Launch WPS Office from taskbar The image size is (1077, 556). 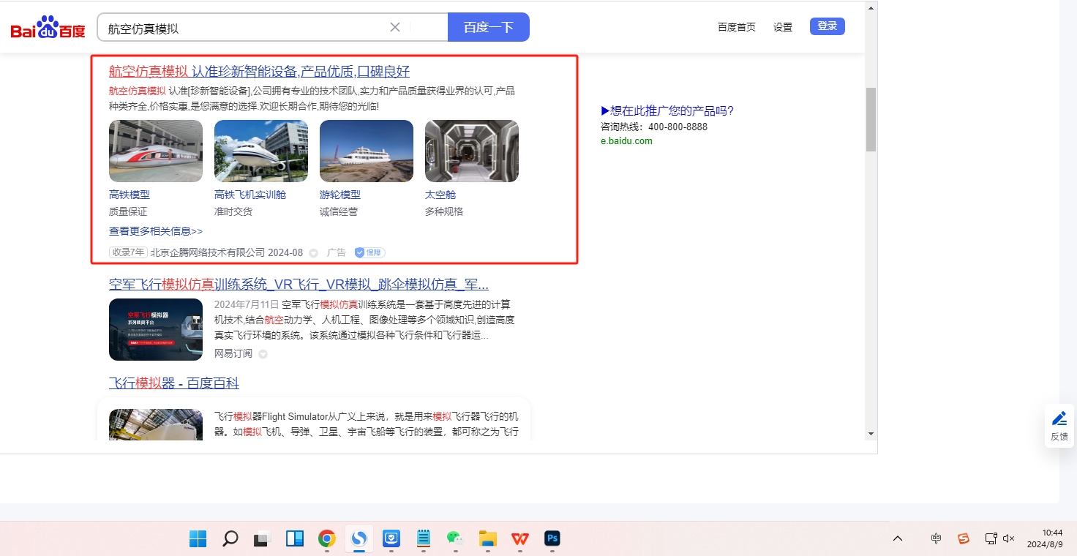tap(520, 539)
